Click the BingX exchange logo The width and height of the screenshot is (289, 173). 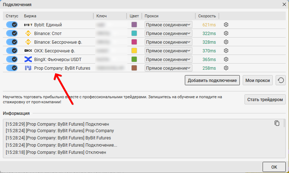(x=28, y=59)
